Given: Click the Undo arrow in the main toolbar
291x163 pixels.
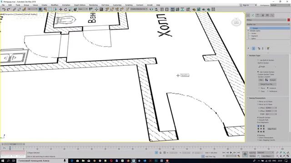Looking at the screenshot, I should 4,10.
